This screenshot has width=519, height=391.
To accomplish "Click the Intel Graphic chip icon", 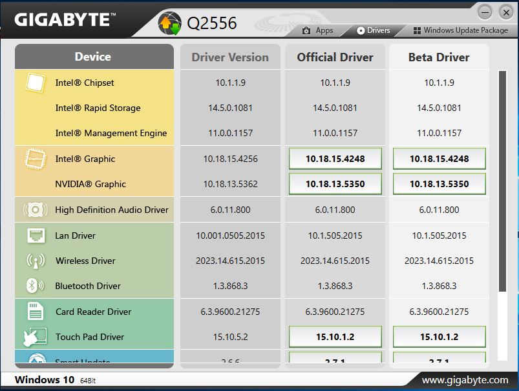I will [x=35, y=159].
